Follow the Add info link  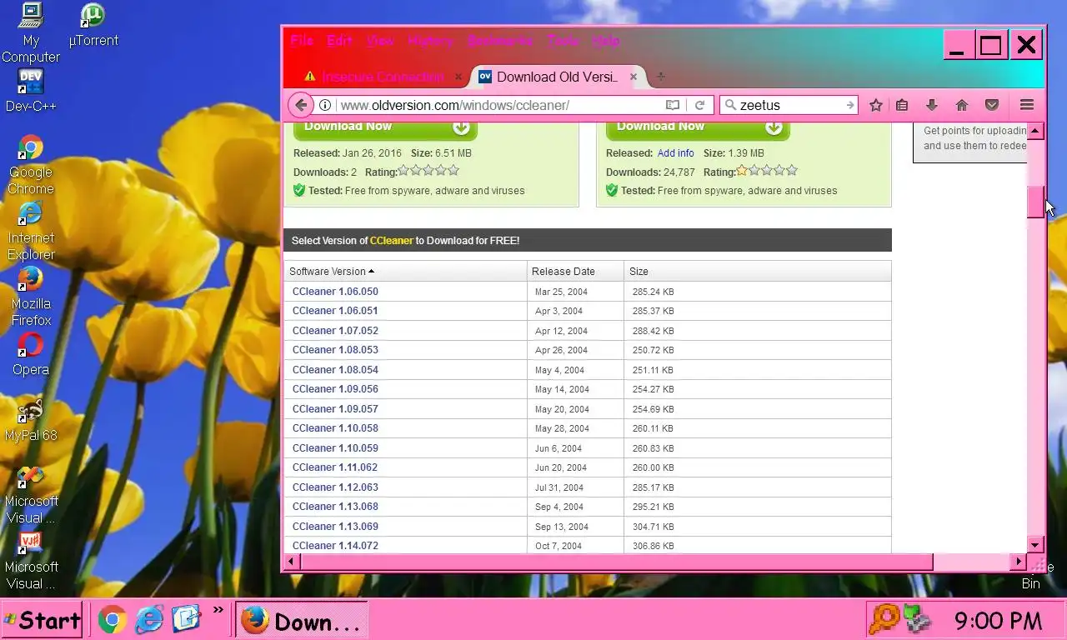click(x=675, y=153)
